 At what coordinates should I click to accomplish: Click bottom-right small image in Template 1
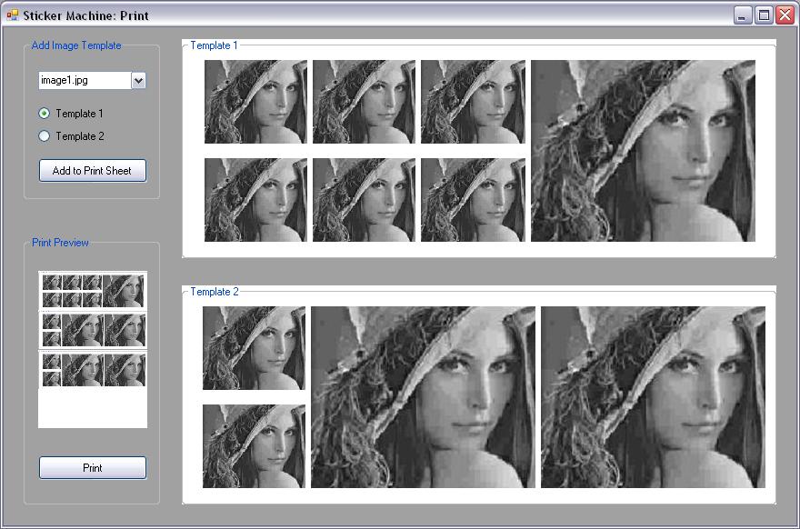point(473,200)
